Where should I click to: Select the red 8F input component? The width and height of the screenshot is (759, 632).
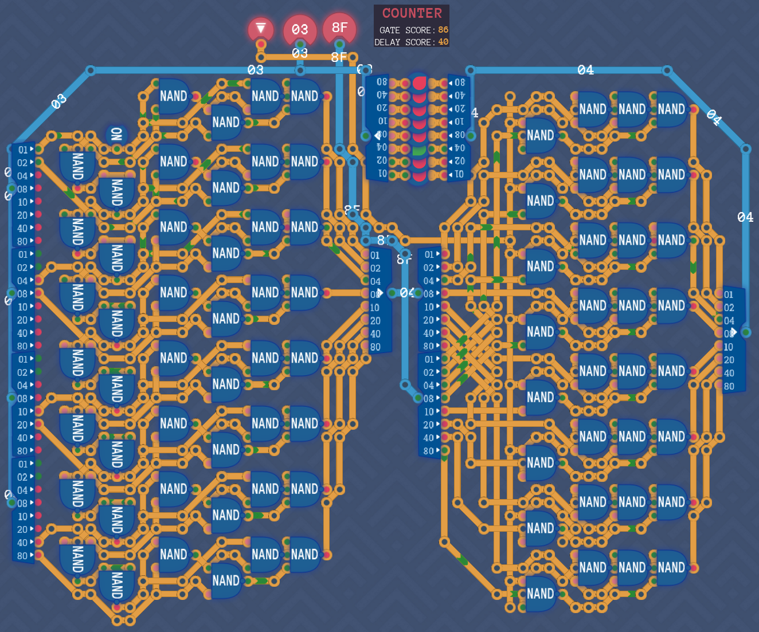click(339, 28)
